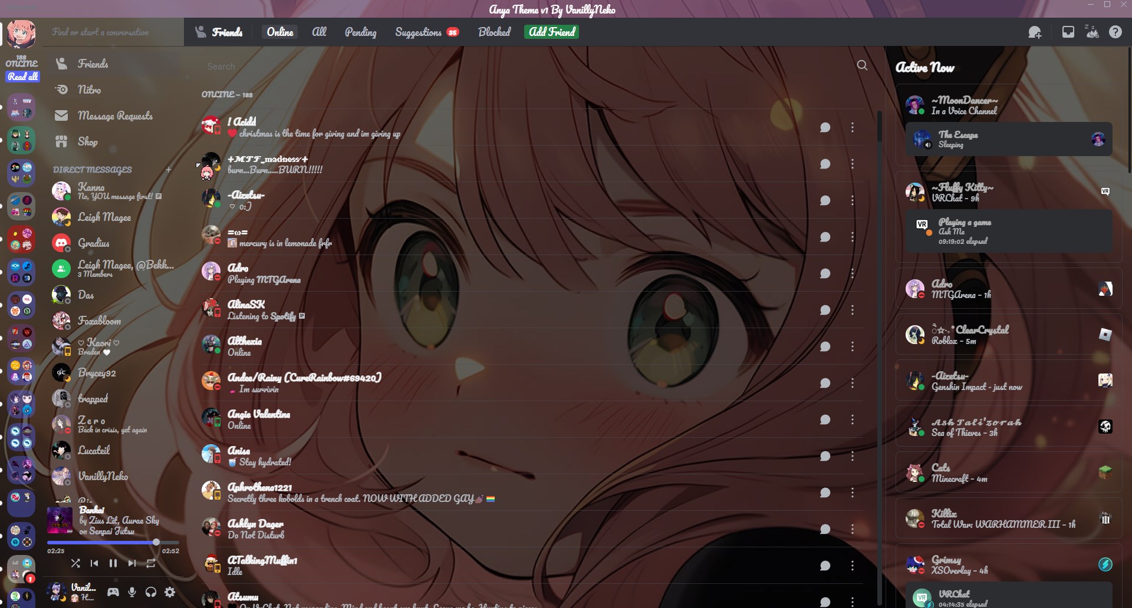The height and width of the screenshot is (608, 1132).
Task: Toggle shuffle on the Spotify player
Action: pyautogui.click(x=75, y=563)
